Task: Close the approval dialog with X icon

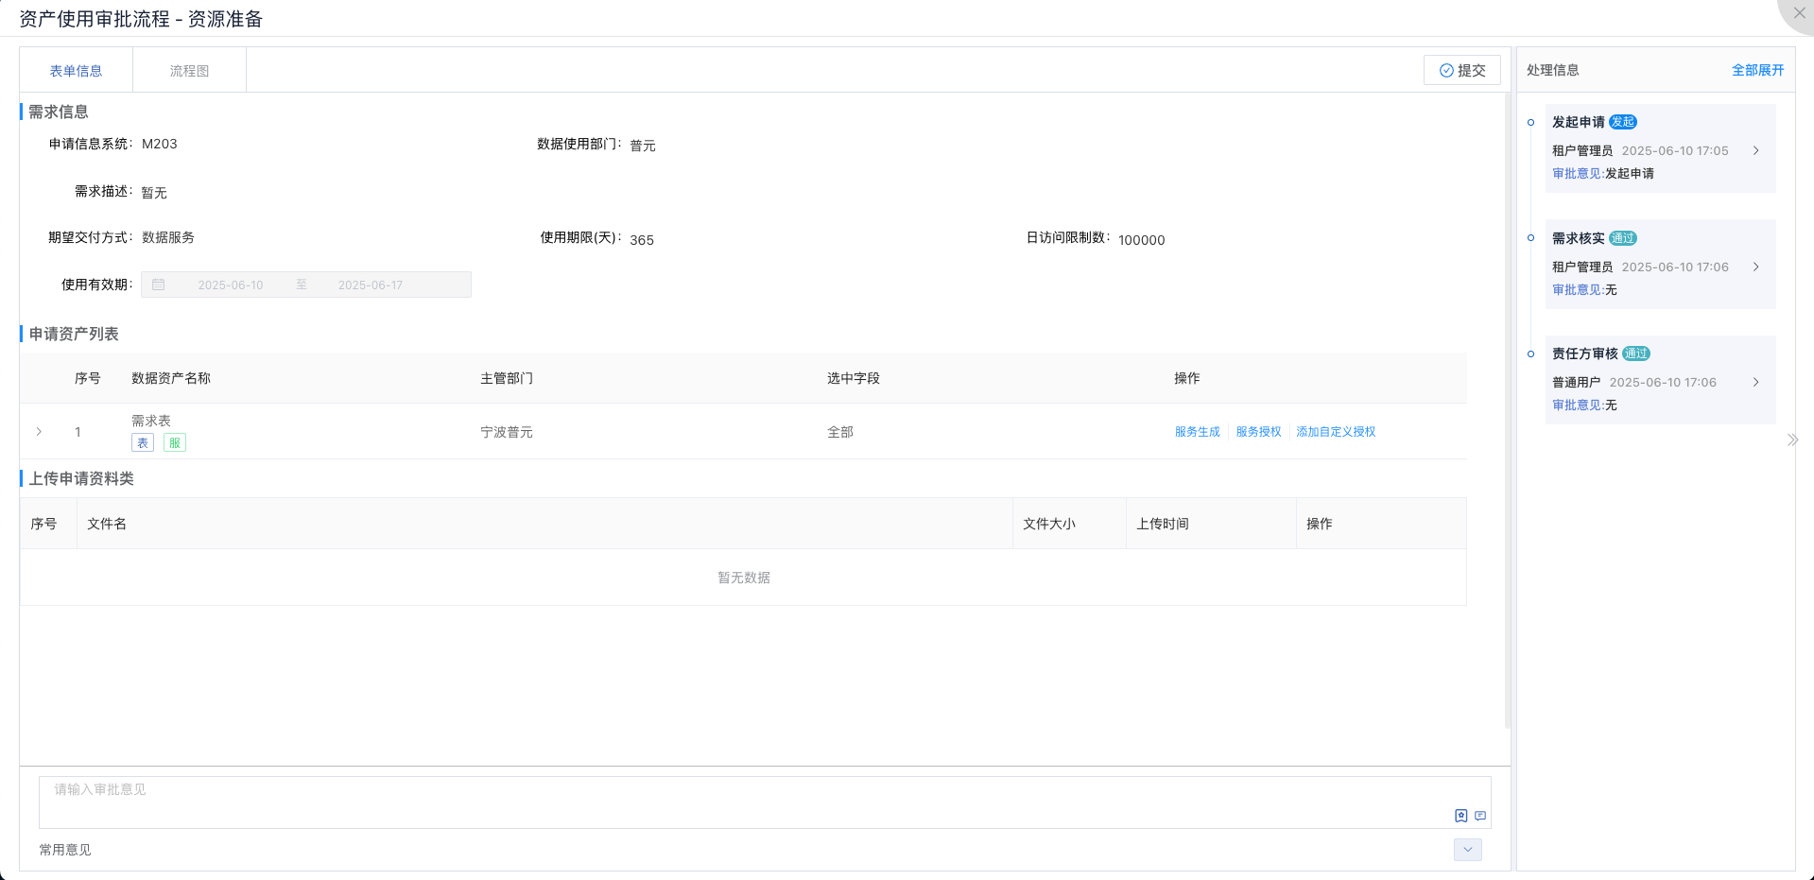Action: [1799, 13]
